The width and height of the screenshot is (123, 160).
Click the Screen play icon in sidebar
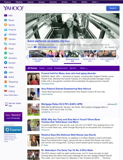(x=6, y=63)
